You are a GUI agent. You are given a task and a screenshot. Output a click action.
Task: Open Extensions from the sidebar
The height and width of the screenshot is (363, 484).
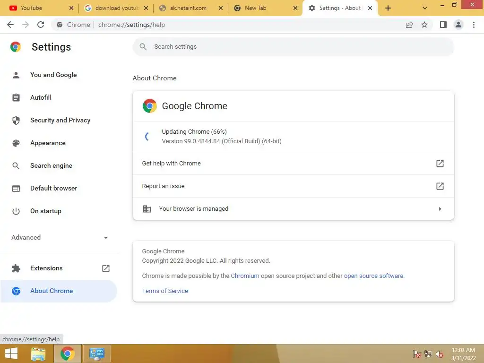coord(59,268)
